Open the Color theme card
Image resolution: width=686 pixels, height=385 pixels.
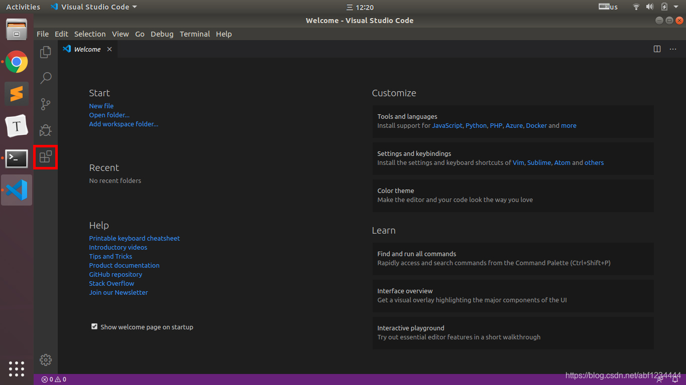513,195
